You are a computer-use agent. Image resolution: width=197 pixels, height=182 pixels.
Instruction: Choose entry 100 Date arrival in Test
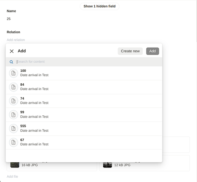[x=84, y=73]
